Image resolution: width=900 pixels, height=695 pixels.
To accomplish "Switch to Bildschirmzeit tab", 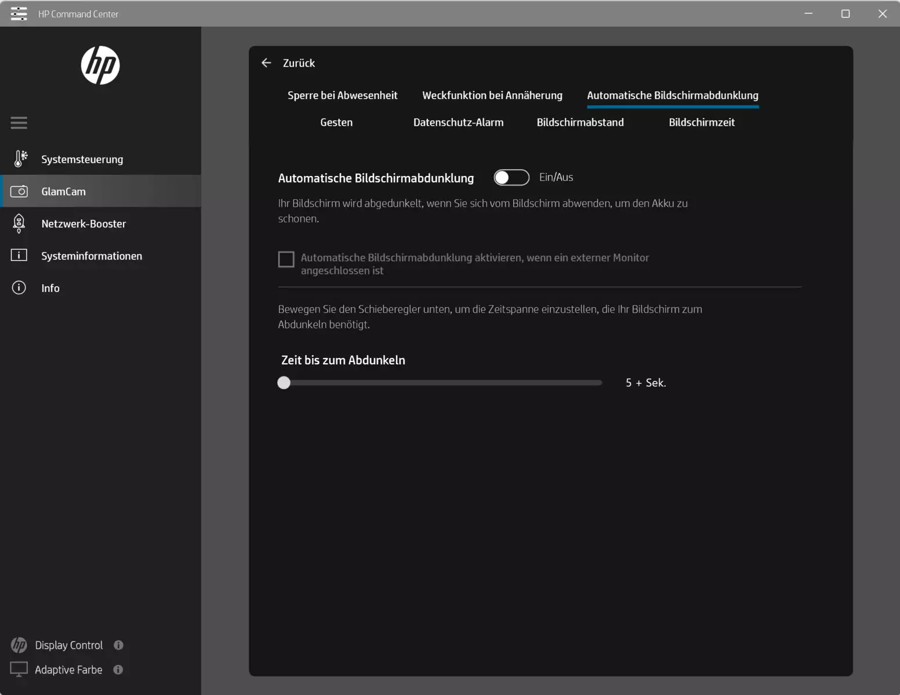I will 702,122.
